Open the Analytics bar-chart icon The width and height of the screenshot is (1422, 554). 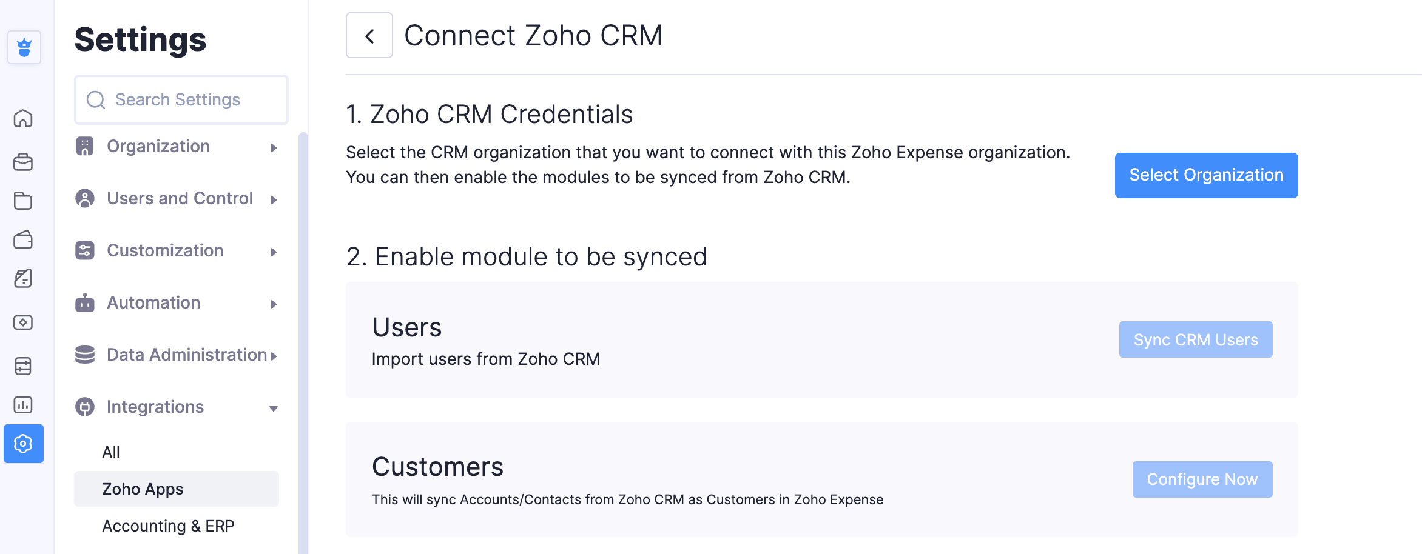[x=23, y=405]
